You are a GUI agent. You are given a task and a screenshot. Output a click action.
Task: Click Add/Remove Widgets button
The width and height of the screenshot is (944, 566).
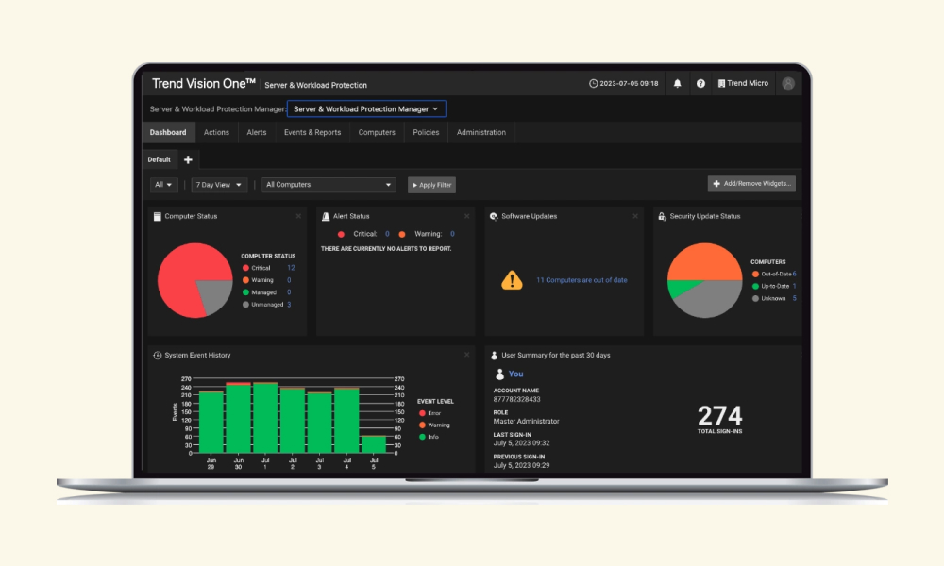(x=751, y=183)
